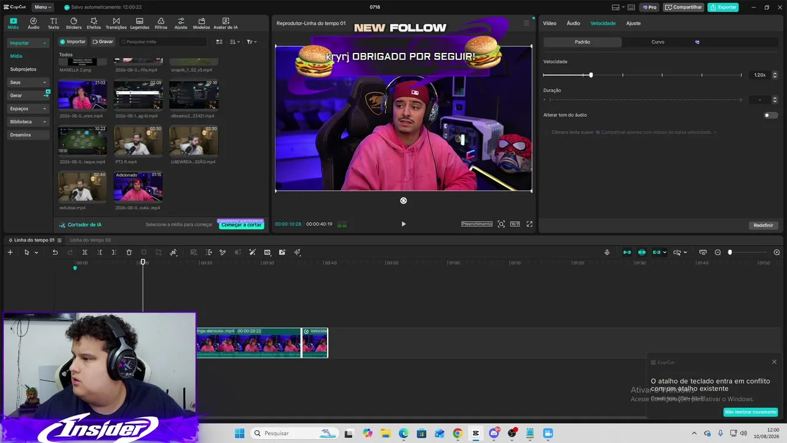Screen dimensions: 787x443
Task: Open Discord from the Windows taskbar
Action: tap(494, 433)
